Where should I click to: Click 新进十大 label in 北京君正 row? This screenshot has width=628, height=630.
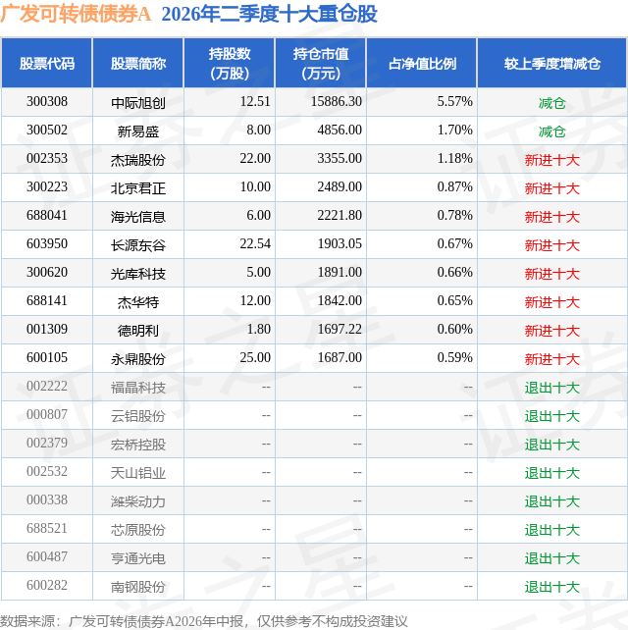552,188
